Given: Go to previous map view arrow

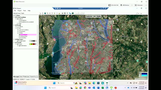Looking at the screenshot, I should coord(55,13).
